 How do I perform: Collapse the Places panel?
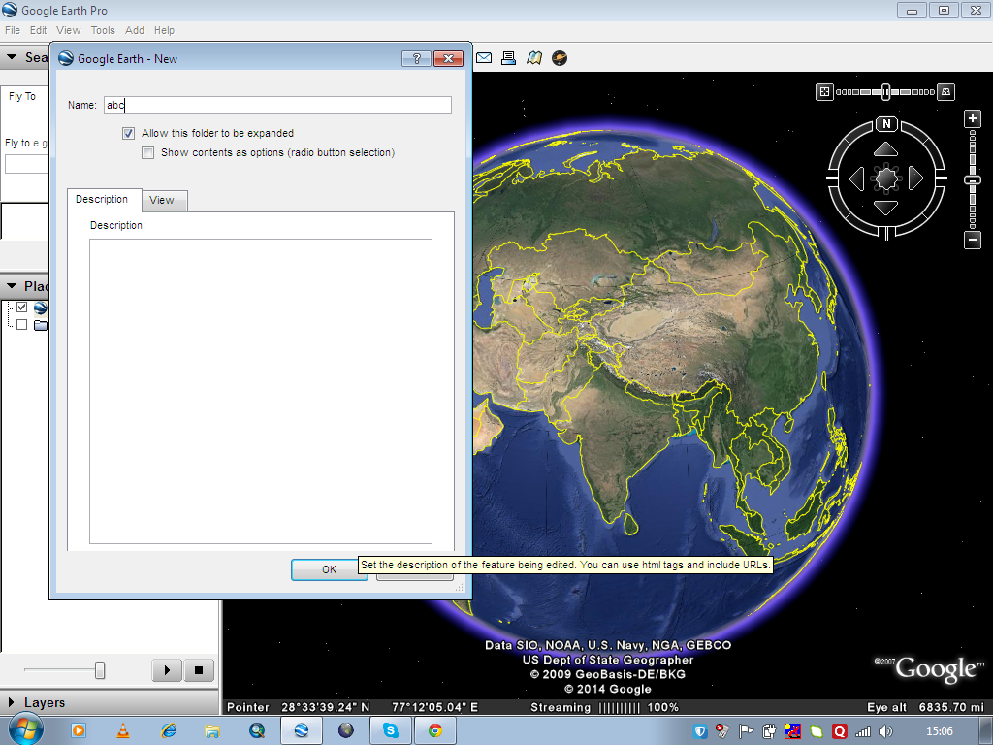click(x=14, y=286)
